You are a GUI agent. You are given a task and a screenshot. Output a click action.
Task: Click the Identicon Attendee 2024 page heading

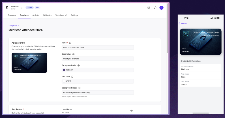25,30
